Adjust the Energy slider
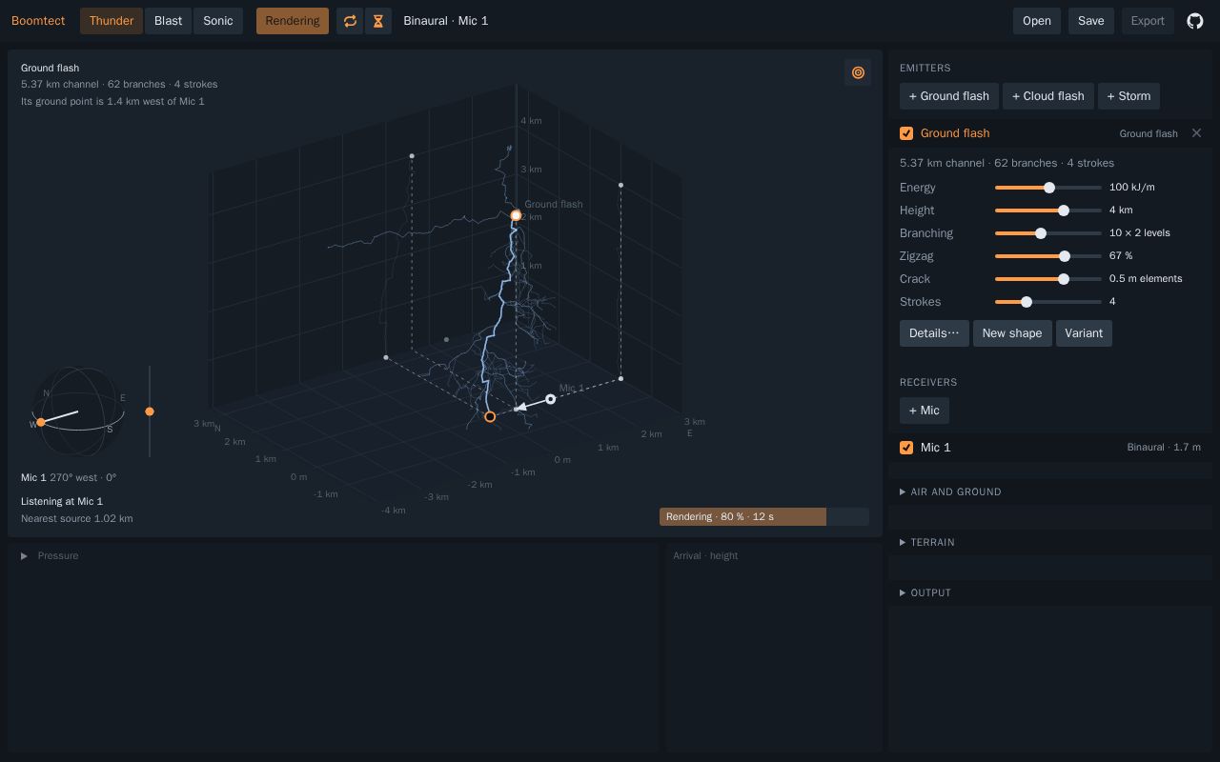The height and width of the screenshot is (762, 1220). pos(1048,188)
